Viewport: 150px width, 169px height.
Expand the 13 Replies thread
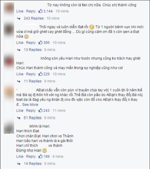tap(33, 50)
